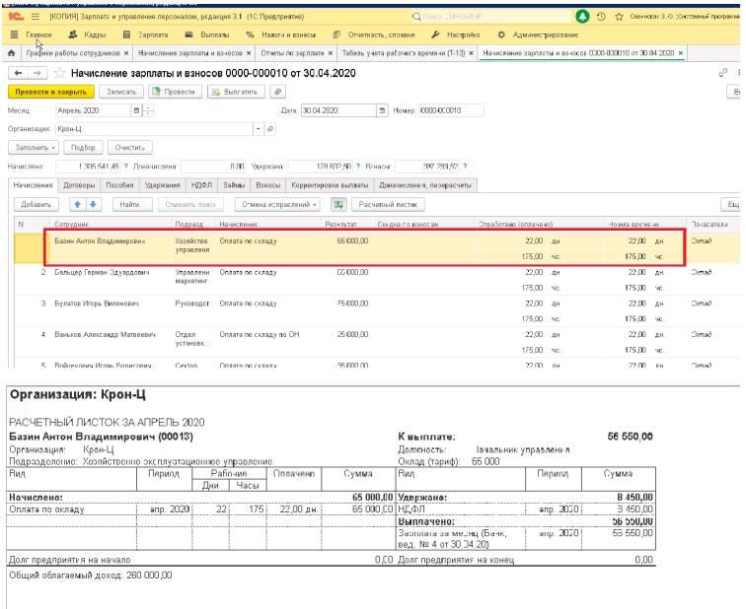Viewport: 746px width, 609px height.
Task: Switch to the НДФЛ tab
Action: pyautogui.click(x=202, y=184)
